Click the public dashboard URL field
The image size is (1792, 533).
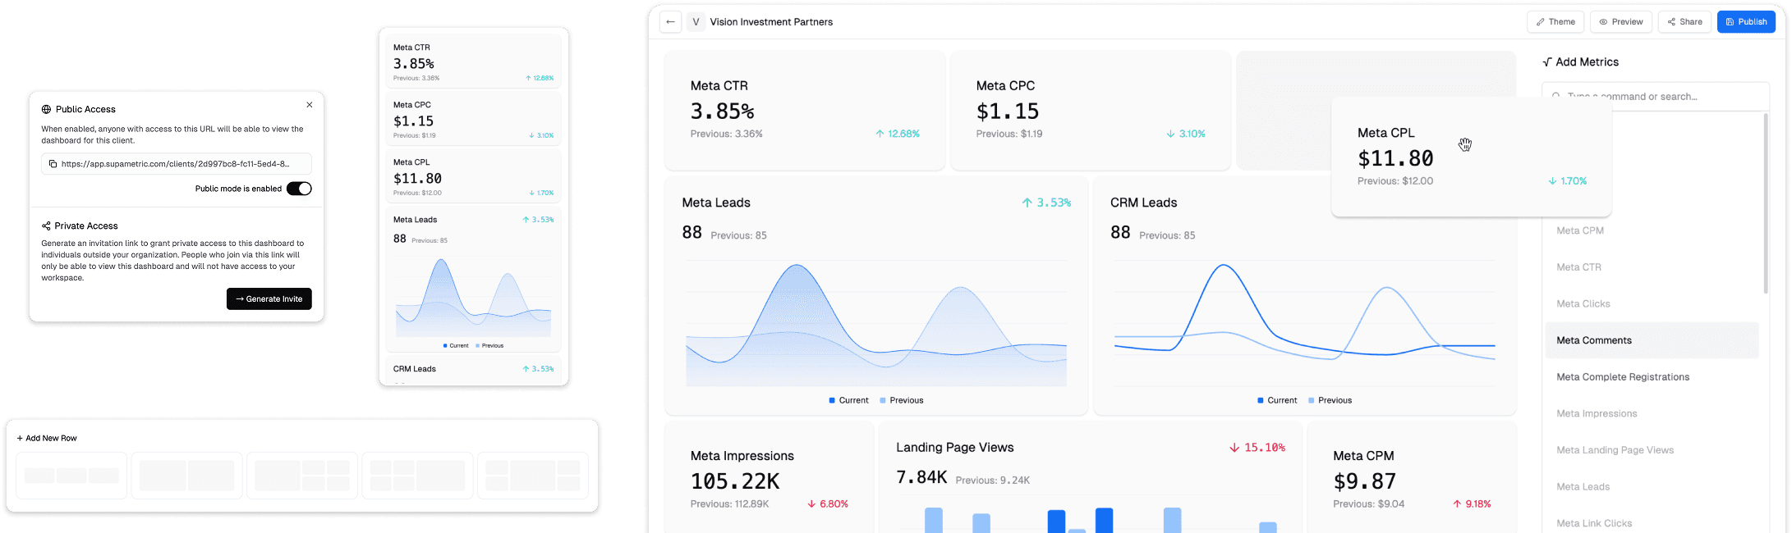tap(177, 164)
